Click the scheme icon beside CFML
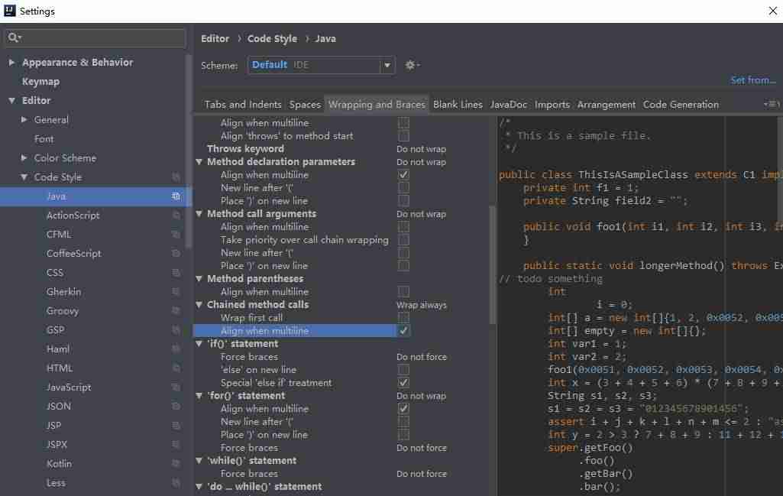 click(176, 235)
